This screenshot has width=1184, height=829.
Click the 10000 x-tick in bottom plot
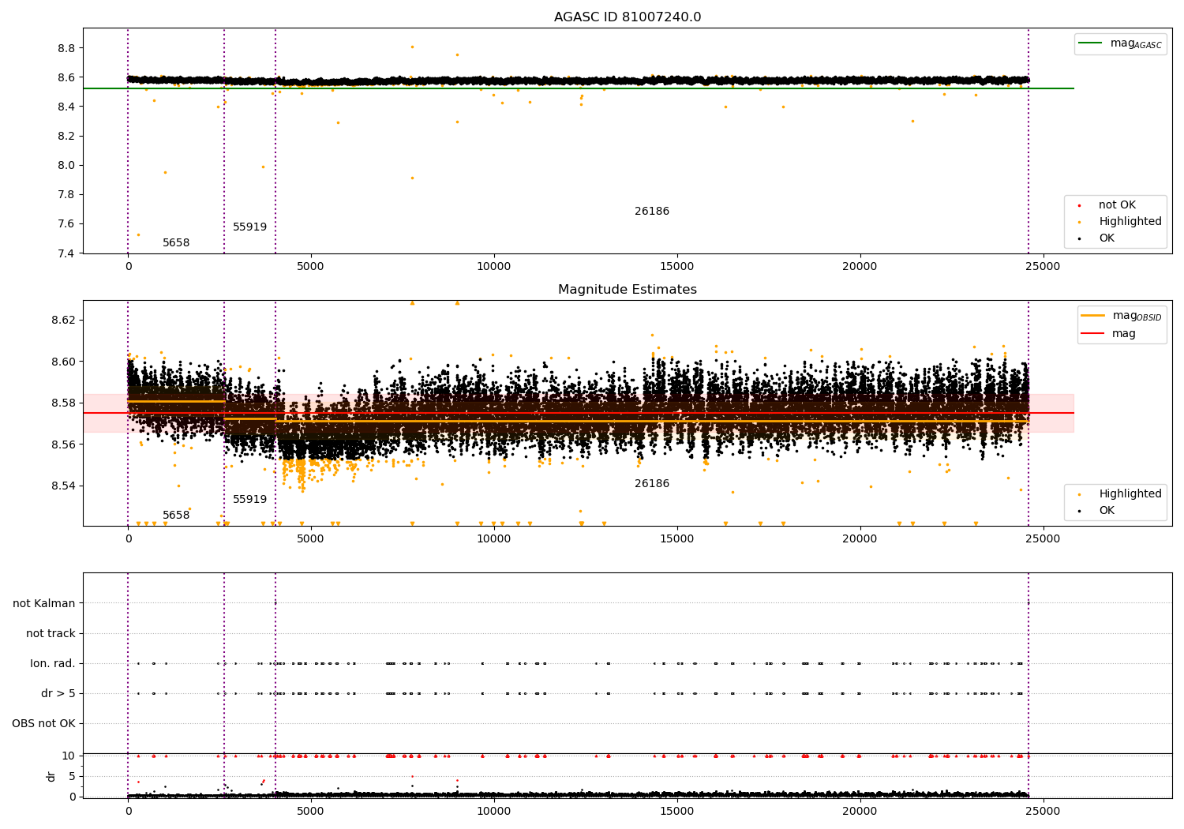(494, 810)
